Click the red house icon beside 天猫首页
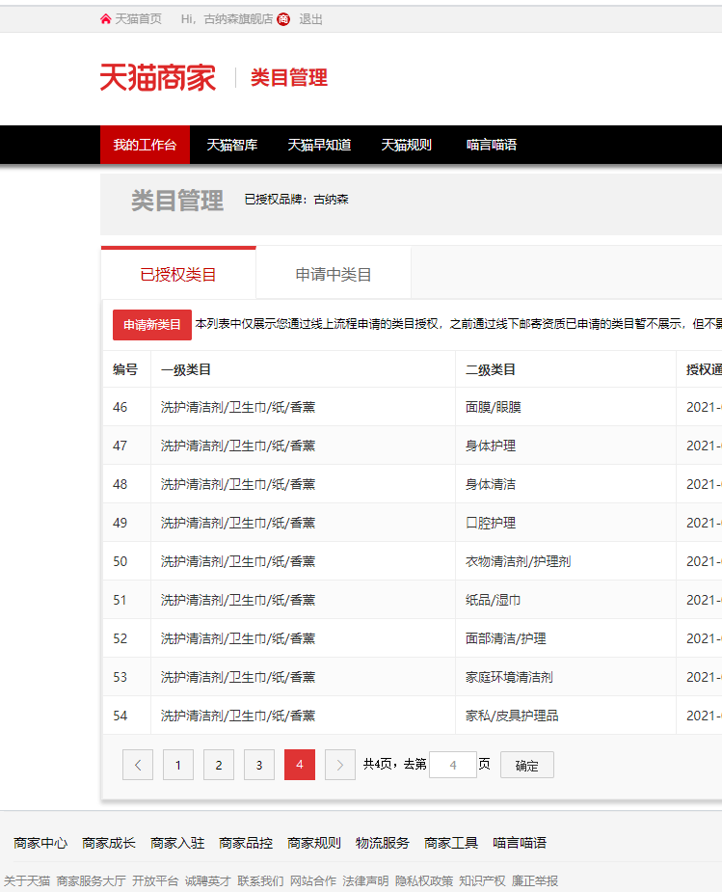Screen dimensions: 722x892 click(106, 19)
